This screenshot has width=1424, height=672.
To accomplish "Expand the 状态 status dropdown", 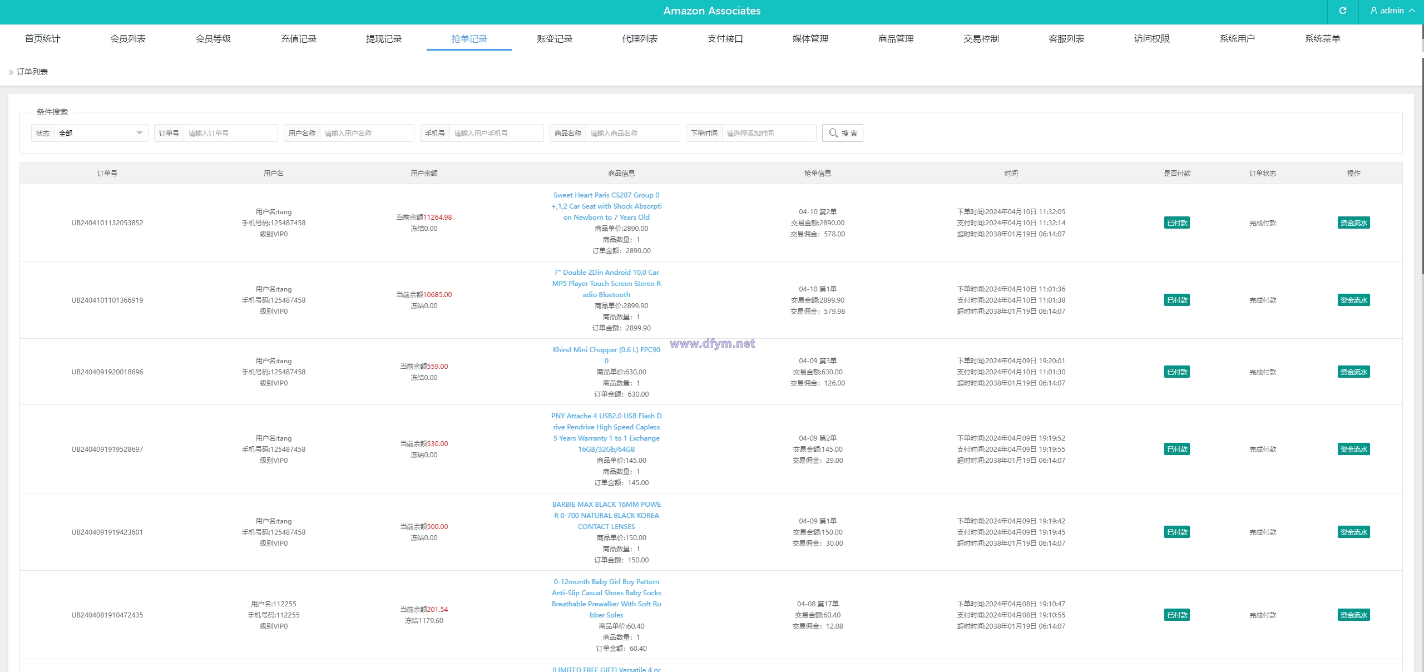I will click(101, 133).
